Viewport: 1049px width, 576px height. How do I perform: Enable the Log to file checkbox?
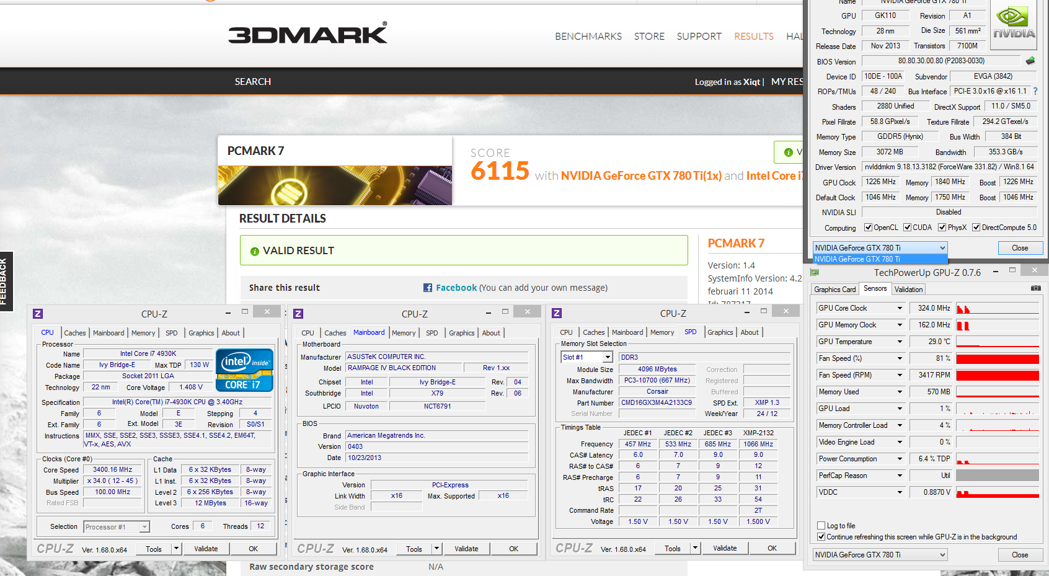(x=821, y=526)
